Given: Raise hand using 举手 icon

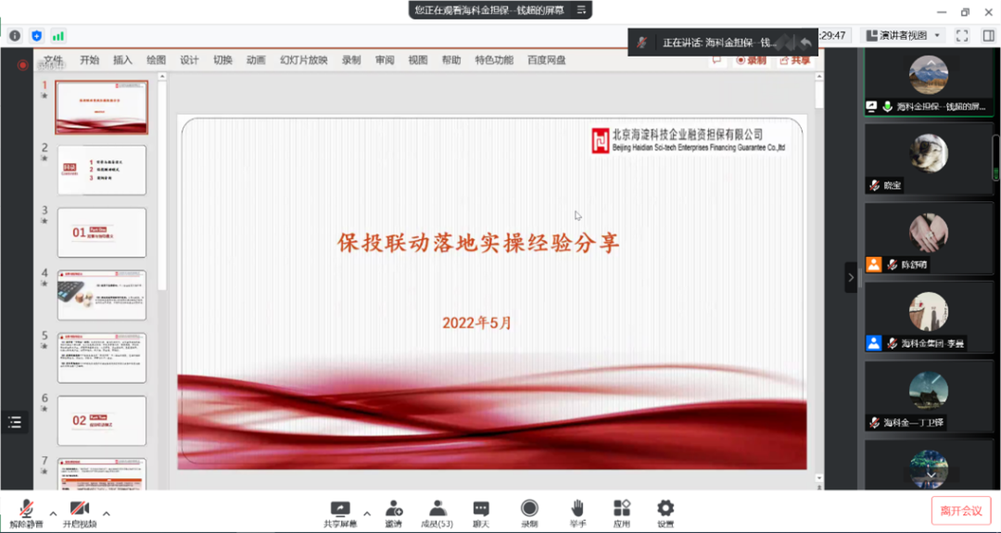Looking at the screenshot, I should point(577,509).
